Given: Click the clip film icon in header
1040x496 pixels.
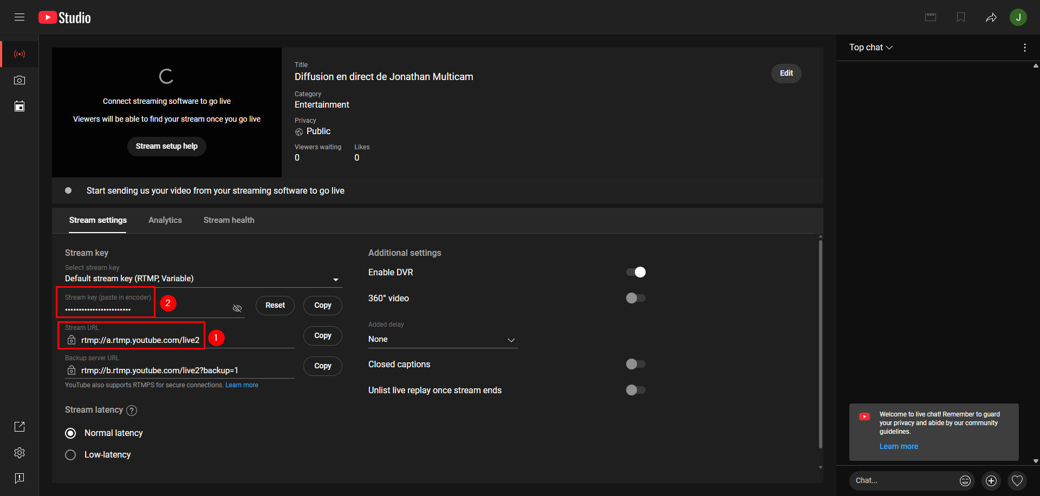Looking at the screenshot, I should point(931,17).
